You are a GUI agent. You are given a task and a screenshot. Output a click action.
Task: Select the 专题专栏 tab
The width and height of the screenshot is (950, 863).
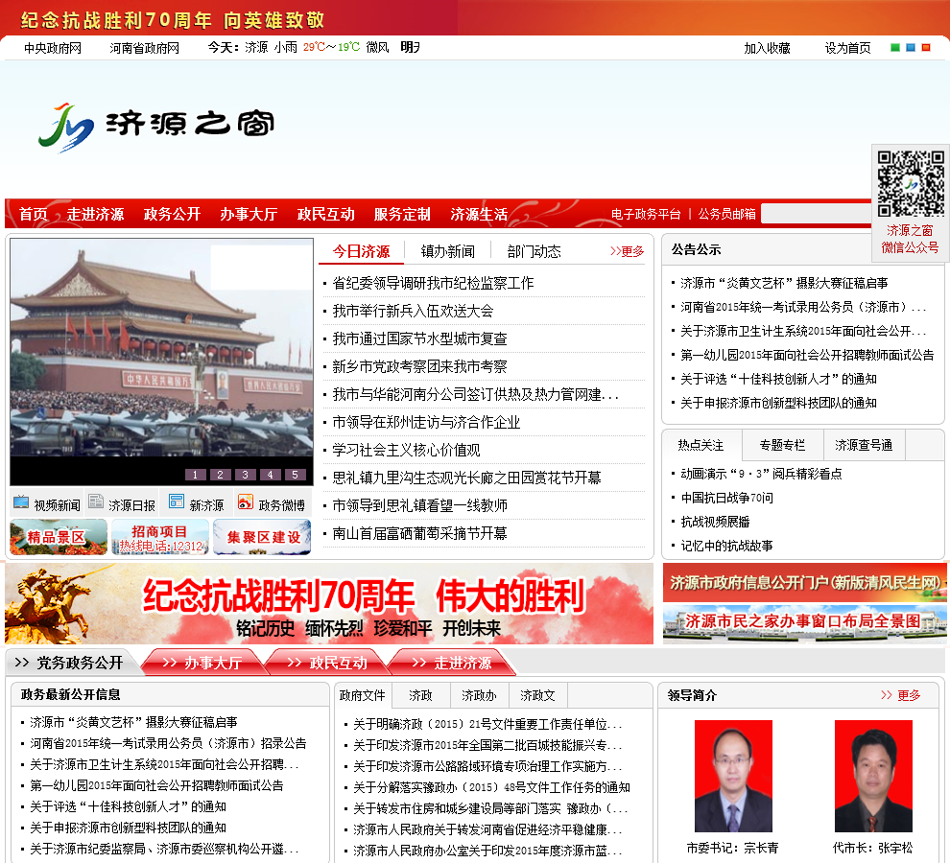(x=782, y=445)
